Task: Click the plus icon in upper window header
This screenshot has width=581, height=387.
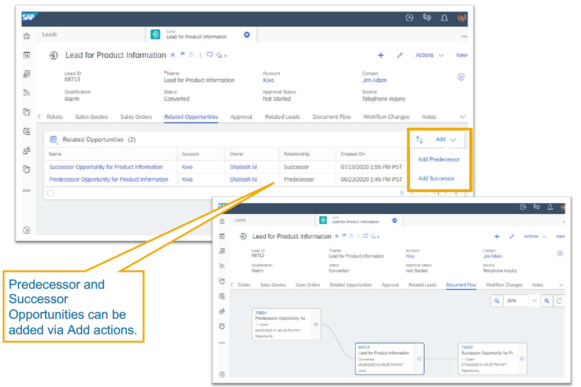Action: [x=381, y=56]
